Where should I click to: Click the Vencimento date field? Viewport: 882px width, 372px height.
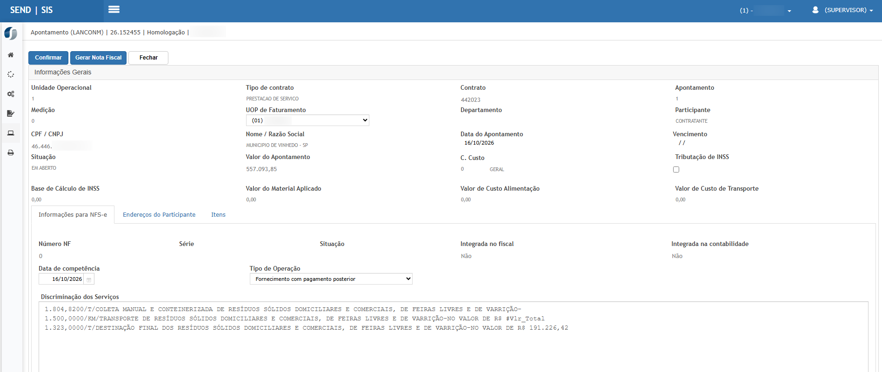click(682, 143)
